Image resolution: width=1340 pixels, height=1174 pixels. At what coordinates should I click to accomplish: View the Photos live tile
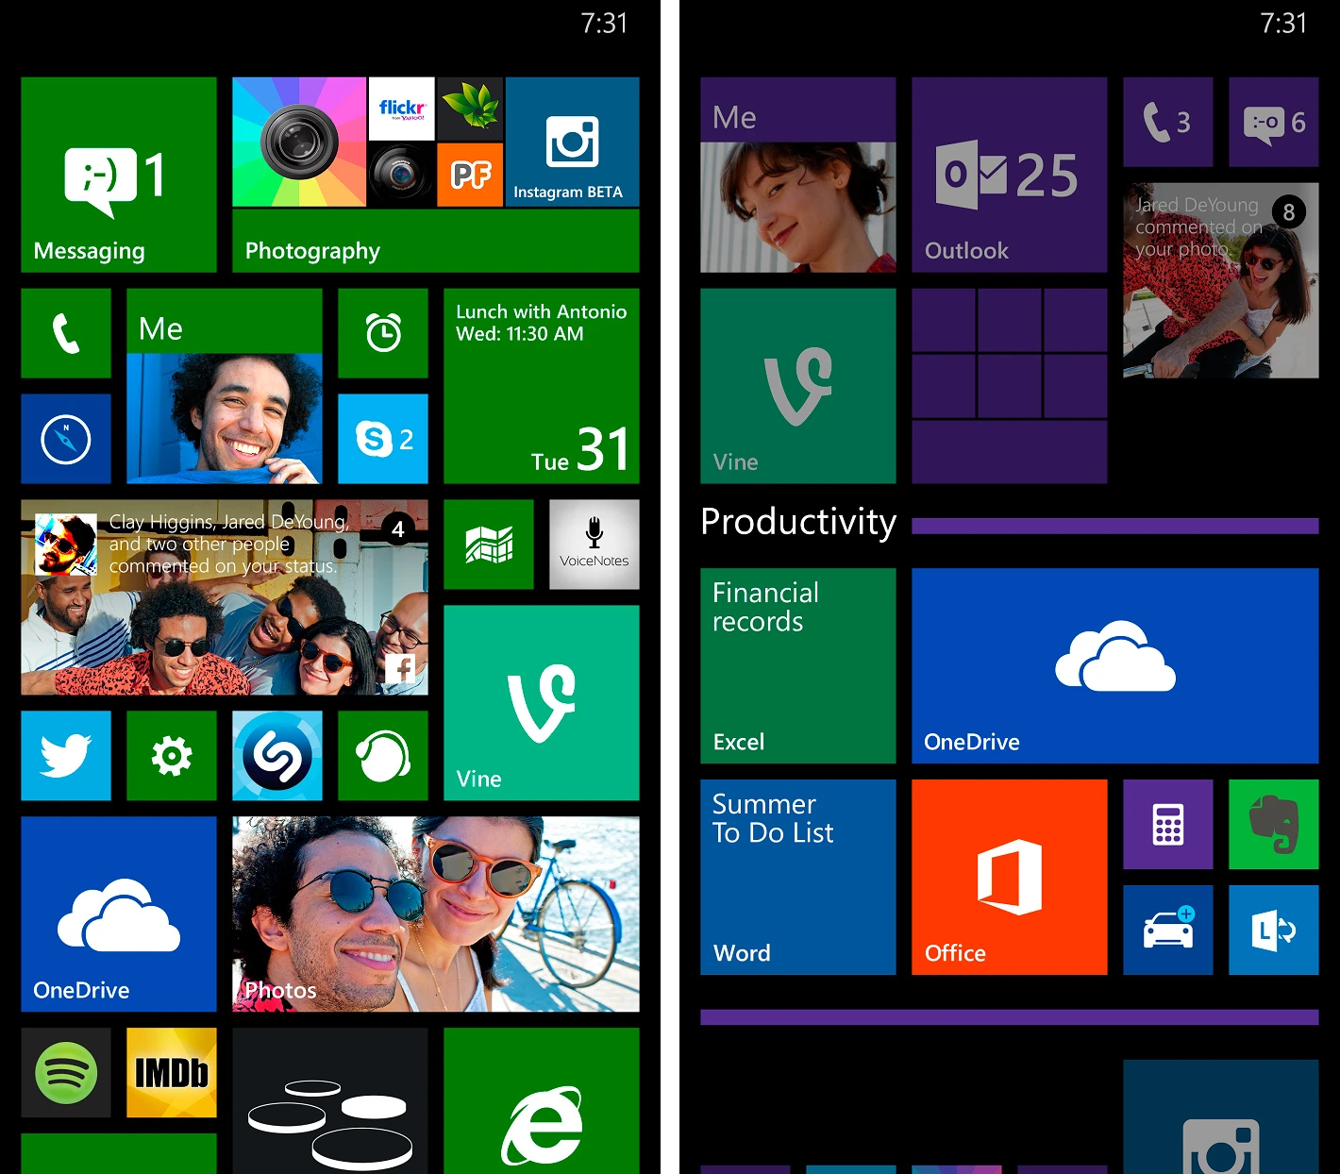(434, 914)
